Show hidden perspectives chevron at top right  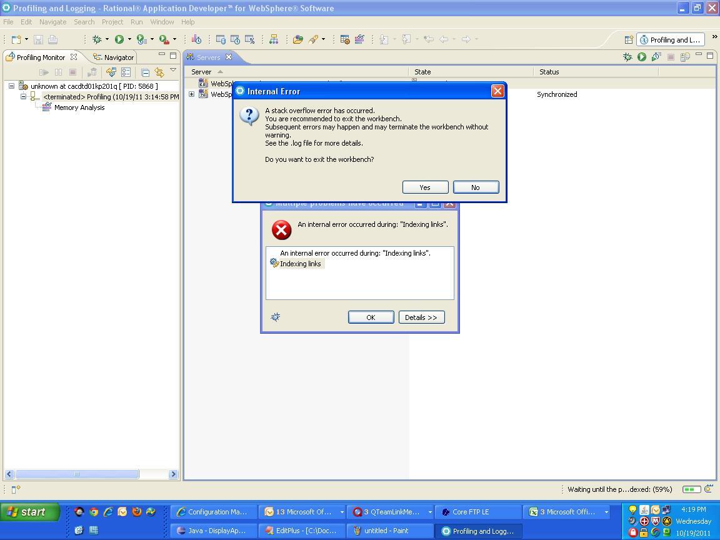pos(714,37)
